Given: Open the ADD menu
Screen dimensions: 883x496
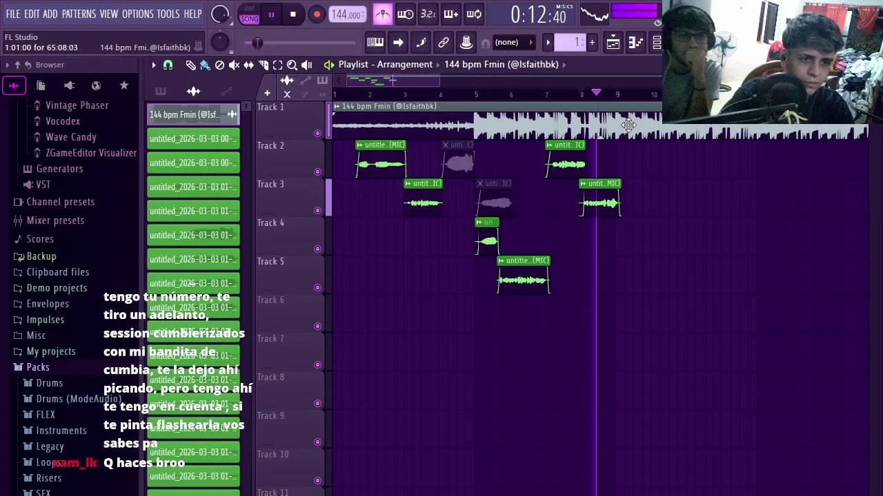Looking at the screenshot, I should tap(50, 14).
